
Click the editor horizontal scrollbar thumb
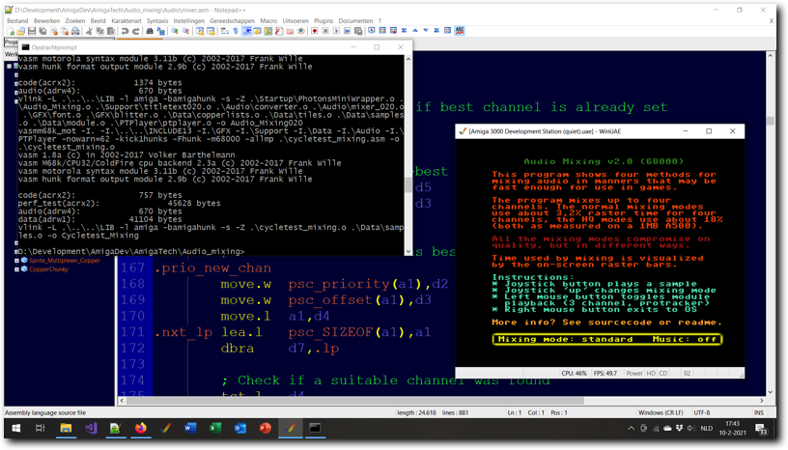click(x=354, y=401)
